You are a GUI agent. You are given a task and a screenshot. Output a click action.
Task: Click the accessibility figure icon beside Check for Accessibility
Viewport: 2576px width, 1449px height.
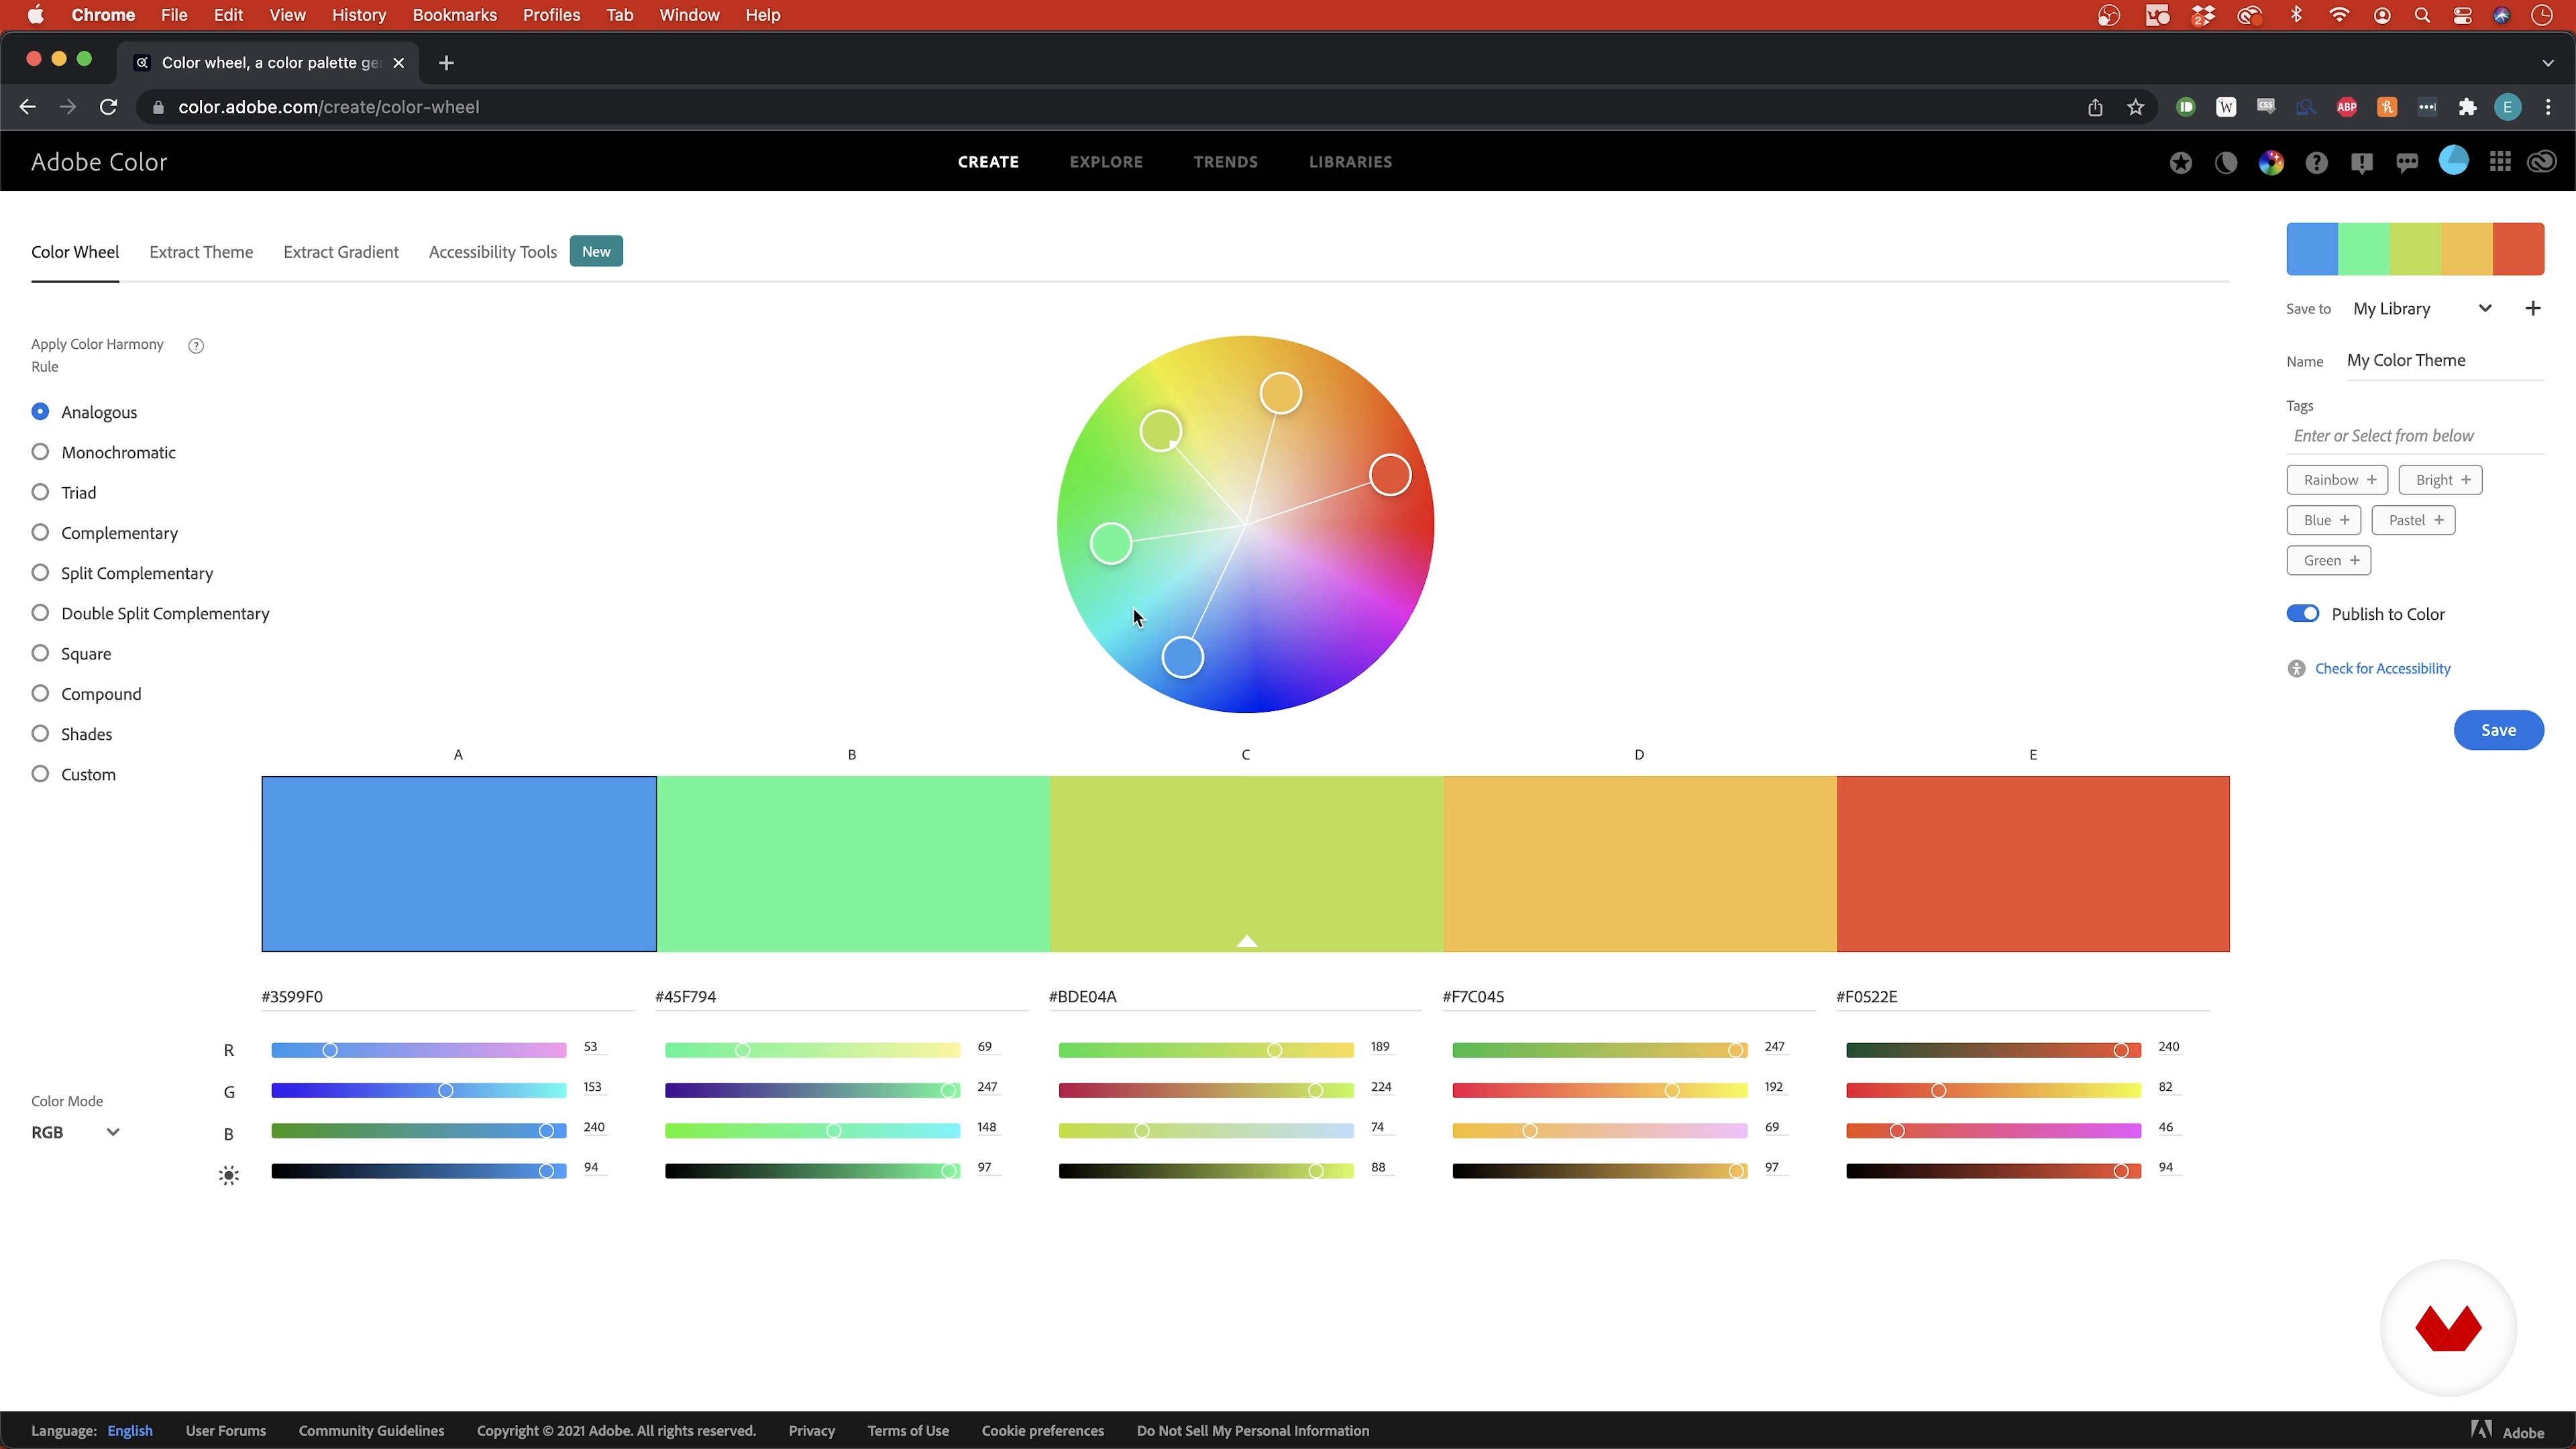2296,669
